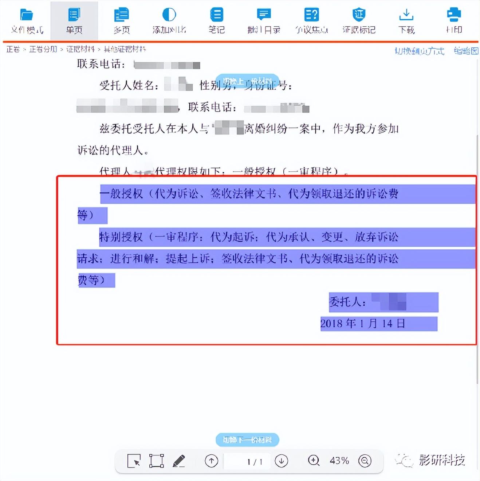The height and width of the screenshot is (481, 480).
Task: Select the 添加对比 comparison icon
Action: (x=169, y=20)
